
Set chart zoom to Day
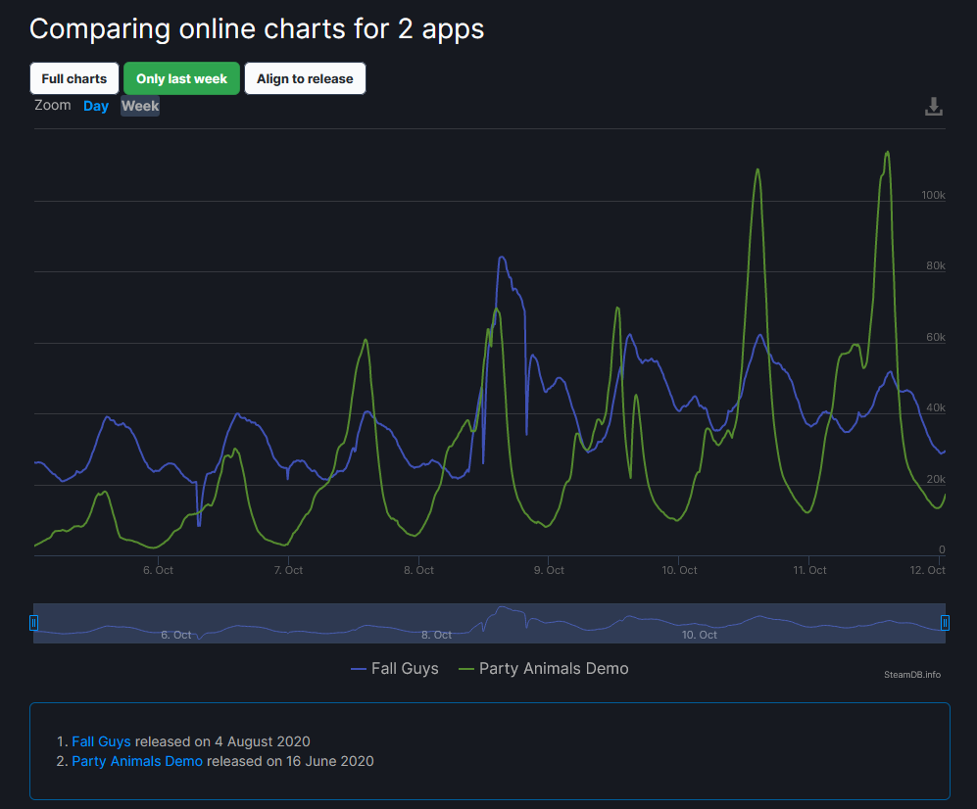pyautogui.click(x=96, y=106)
